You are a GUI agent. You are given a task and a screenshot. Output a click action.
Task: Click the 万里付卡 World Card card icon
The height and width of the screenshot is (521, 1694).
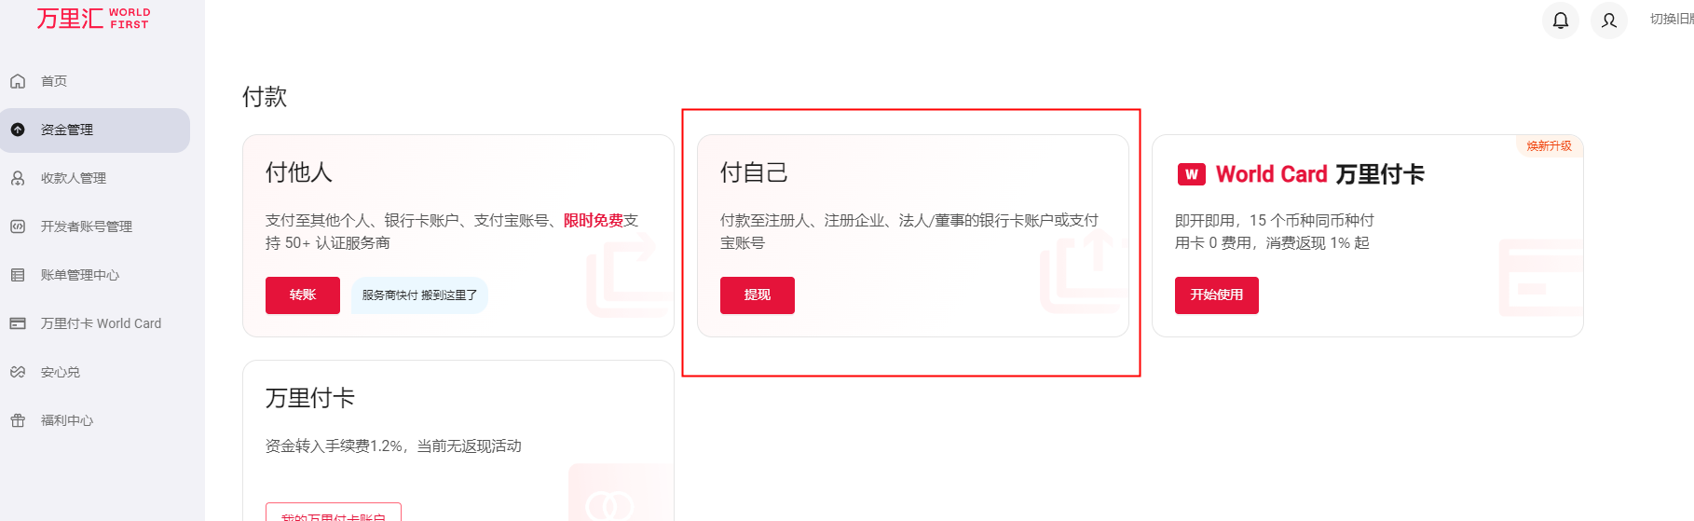click(x=18, y=323)
